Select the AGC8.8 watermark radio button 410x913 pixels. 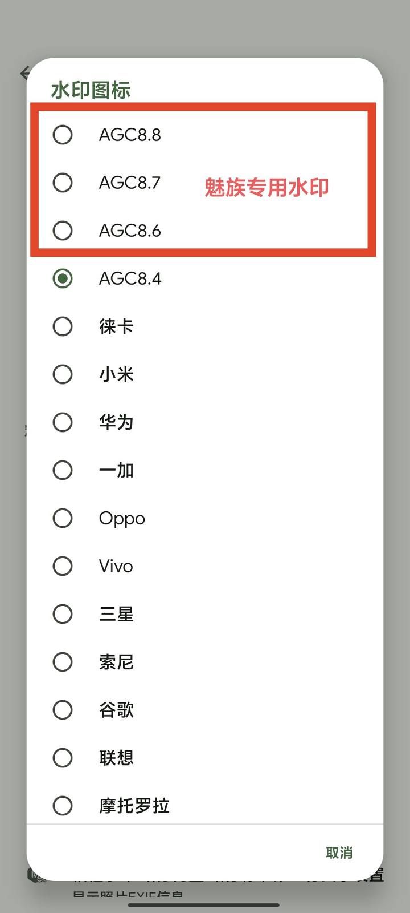point(63,135)
